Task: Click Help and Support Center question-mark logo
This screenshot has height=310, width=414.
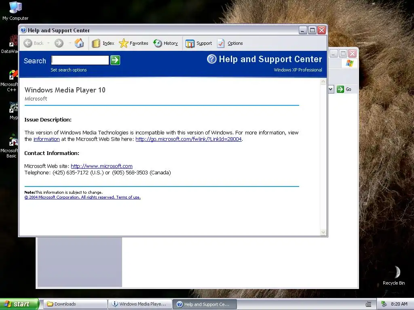Action: pyautogui.click(x=211, y=59)
